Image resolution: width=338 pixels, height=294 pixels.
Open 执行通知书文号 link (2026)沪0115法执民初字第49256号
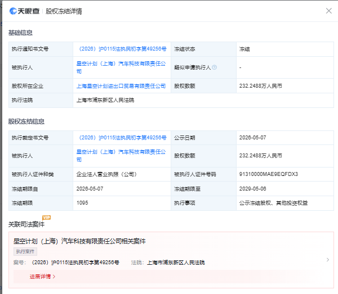point(122,49)
